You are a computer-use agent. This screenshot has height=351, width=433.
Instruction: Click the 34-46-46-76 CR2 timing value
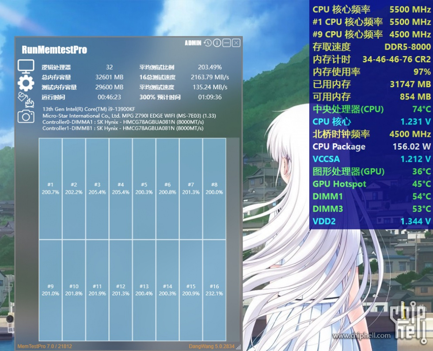pos(397,59)
